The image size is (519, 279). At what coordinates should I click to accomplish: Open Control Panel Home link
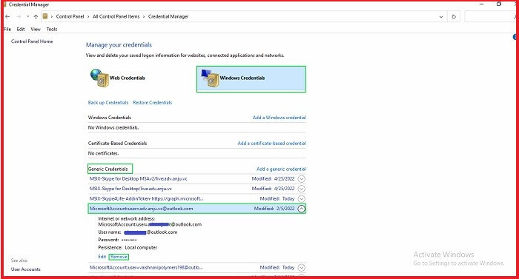pyautogui.click(x=32, y=41)
